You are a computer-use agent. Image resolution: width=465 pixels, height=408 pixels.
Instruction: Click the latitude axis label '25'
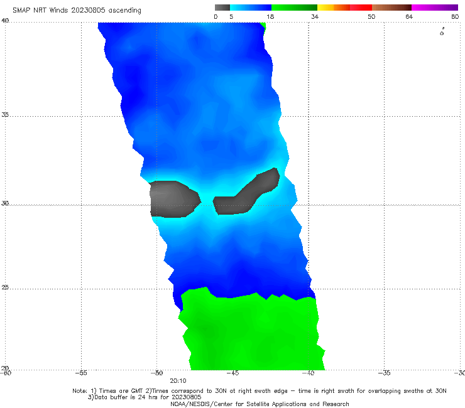pyautogui.click(x=5, y=287)
